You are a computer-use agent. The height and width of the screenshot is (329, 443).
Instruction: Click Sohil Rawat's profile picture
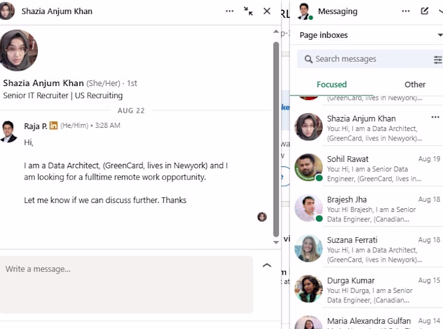pos(308,168)
